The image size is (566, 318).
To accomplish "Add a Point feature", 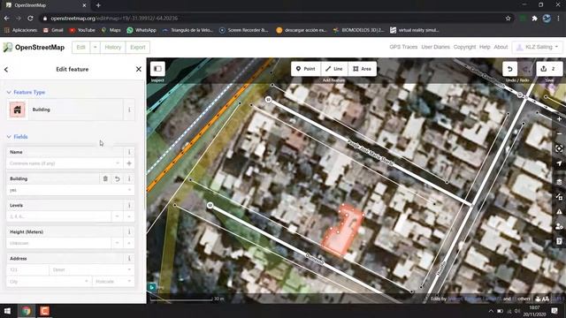I will click(305, 69).
